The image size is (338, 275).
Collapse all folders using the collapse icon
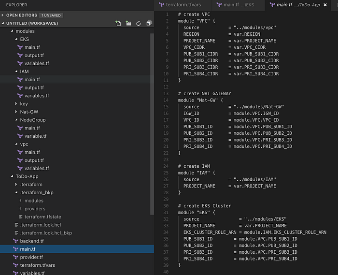click(149, 23)
